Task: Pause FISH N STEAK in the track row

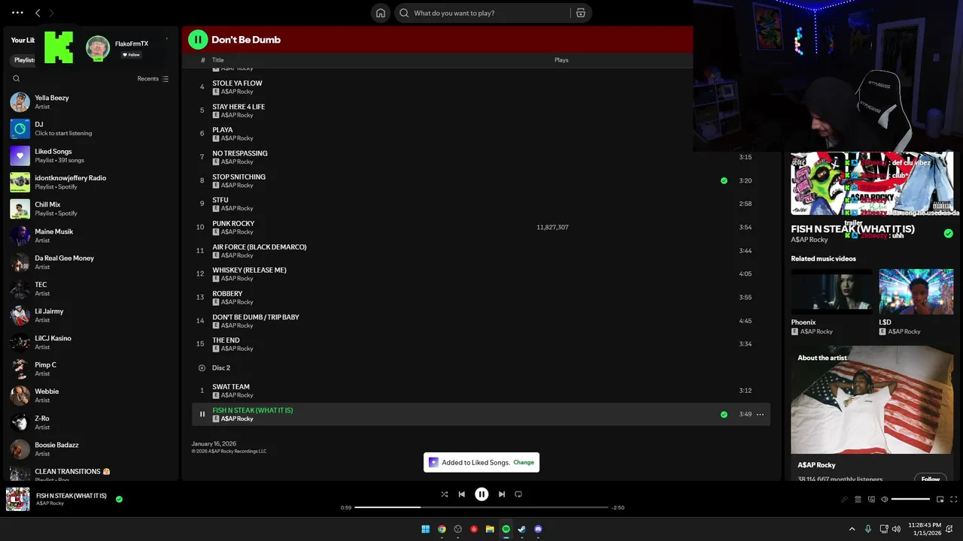Action: pos(202,414)
